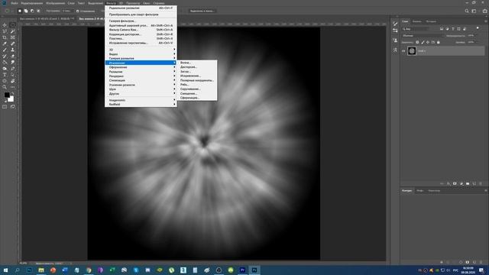Select the Brush tool
489x275 pixels.
coord(5,50)
